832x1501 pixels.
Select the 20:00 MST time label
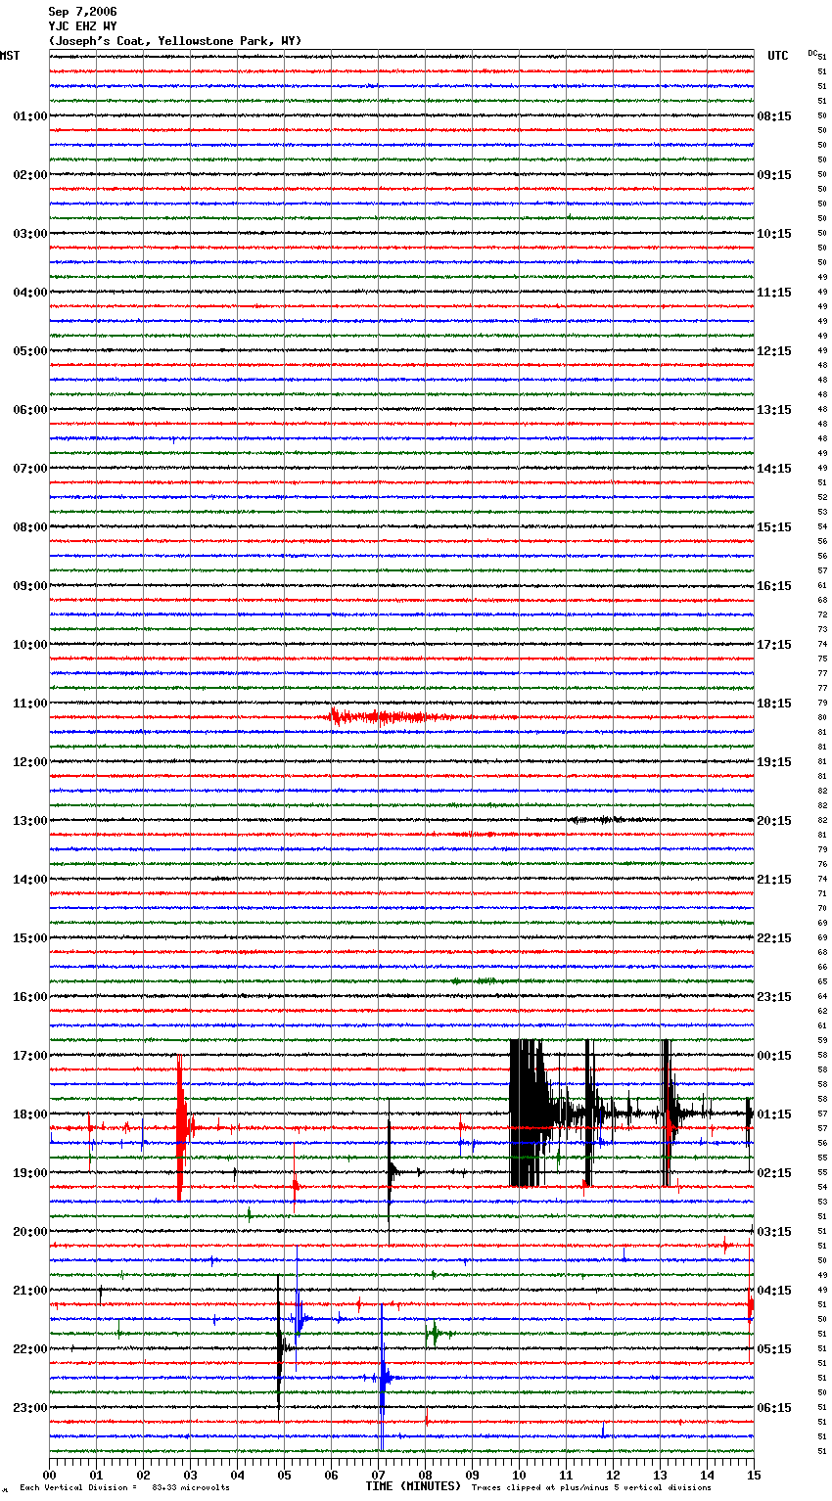point(29,1232)
